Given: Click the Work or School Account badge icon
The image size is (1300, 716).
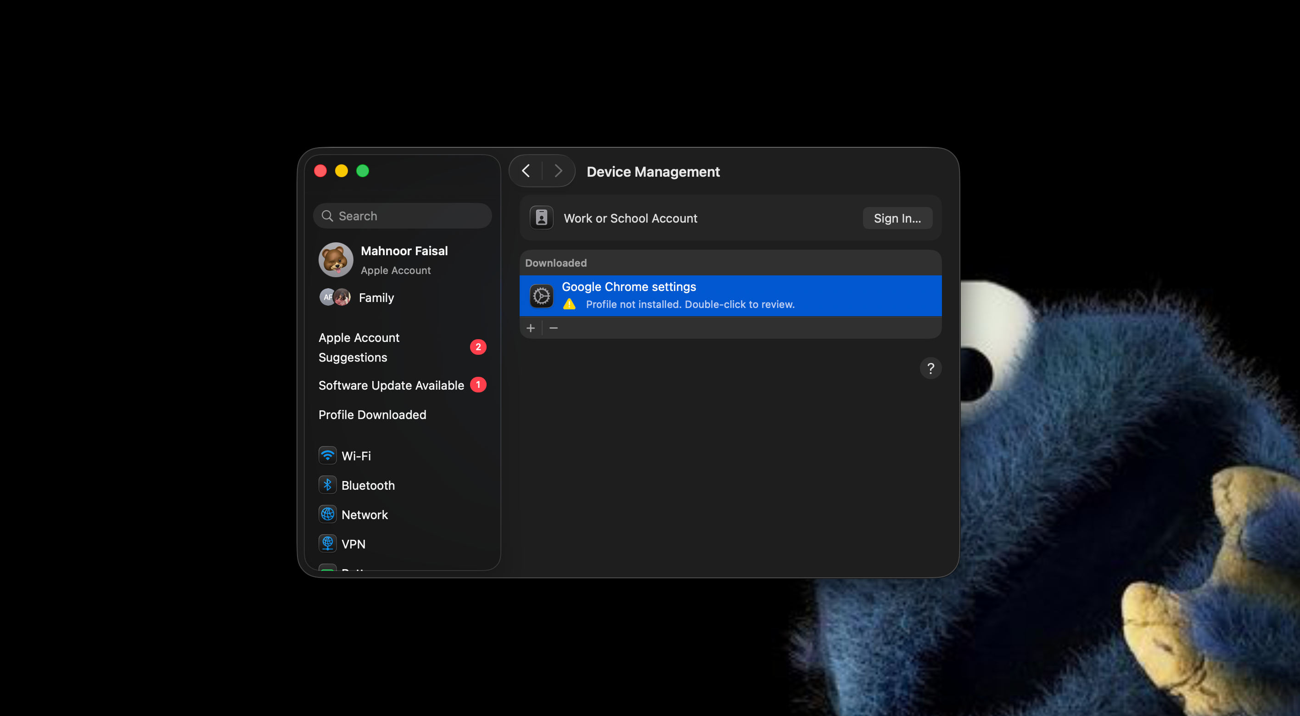Looking at the screenshot, I should [x=542, y=218].
